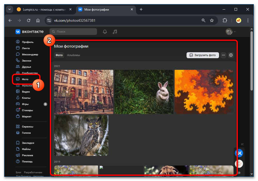This screenshot has width=258, height=181.
Task: Open the Профиль sidebar item
Action: pos(25,42)
